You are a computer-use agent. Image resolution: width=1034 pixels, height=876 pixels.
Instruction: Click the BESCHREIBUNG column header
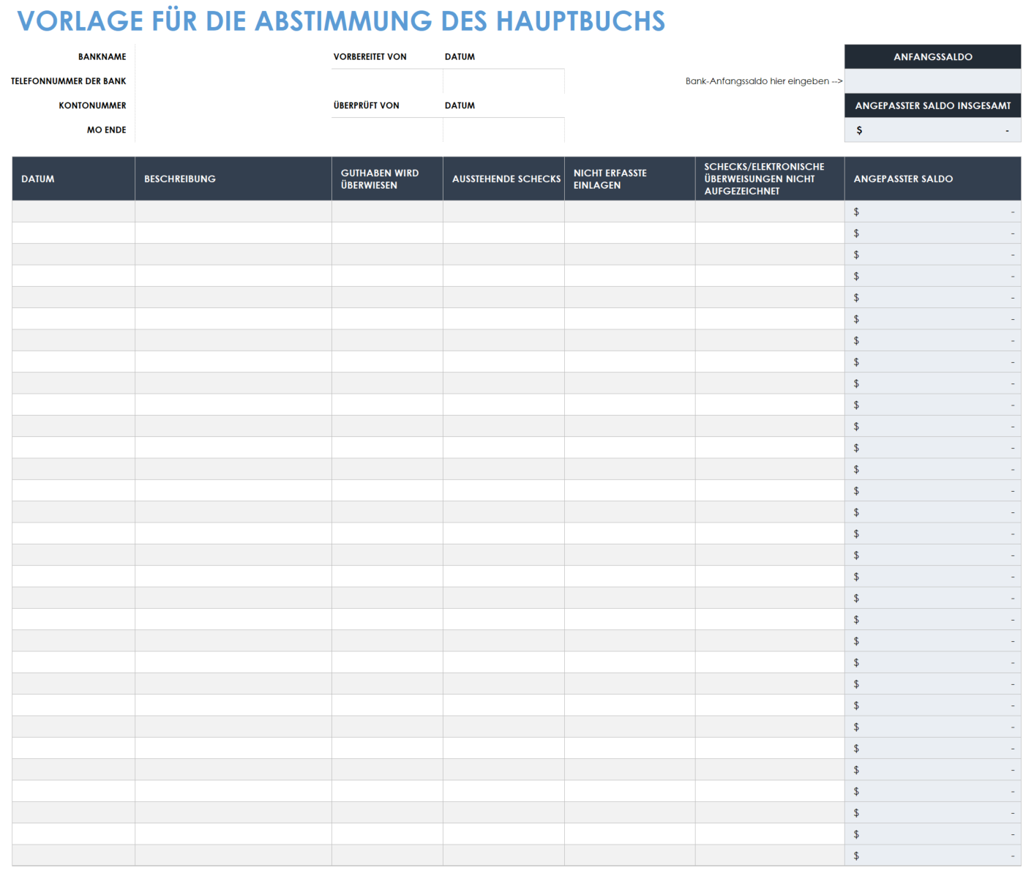pos(233,179)
